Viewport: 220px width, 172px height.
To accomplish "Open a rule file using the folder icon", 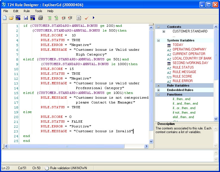I will pyautogui.click(x=11, y=18).
